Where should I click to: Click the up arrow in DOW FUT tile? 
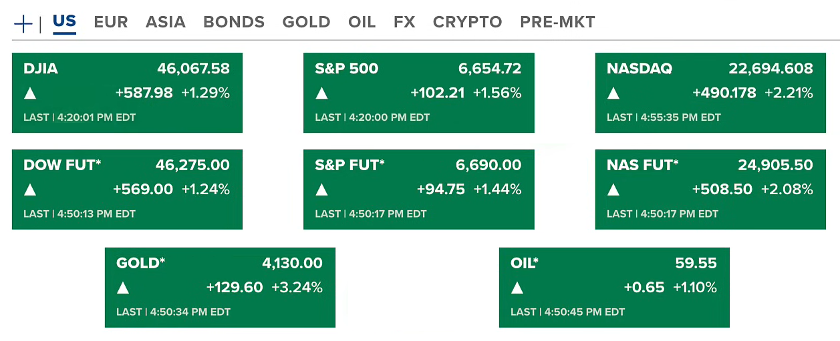pyautogui.click(x=30, y=190)
